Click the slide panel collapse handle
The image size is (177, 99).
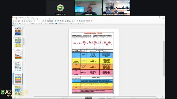point(25,61)
